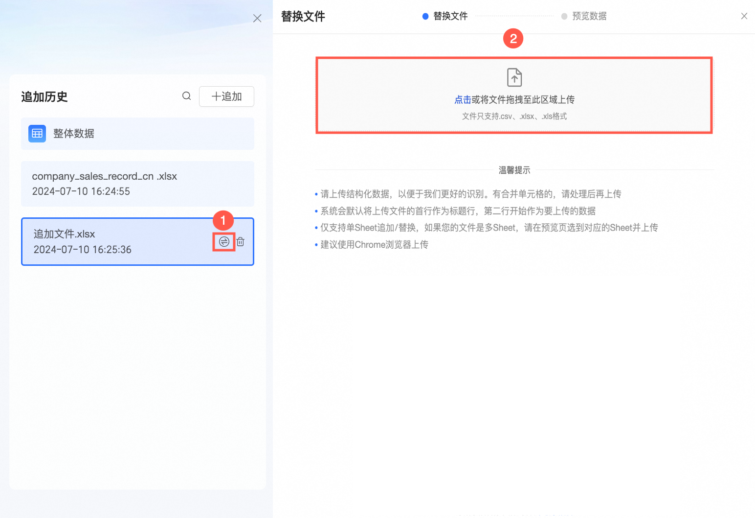Select the 整体数据 entry
Viewport: 755px width, 518px height.
pos(137,134)
